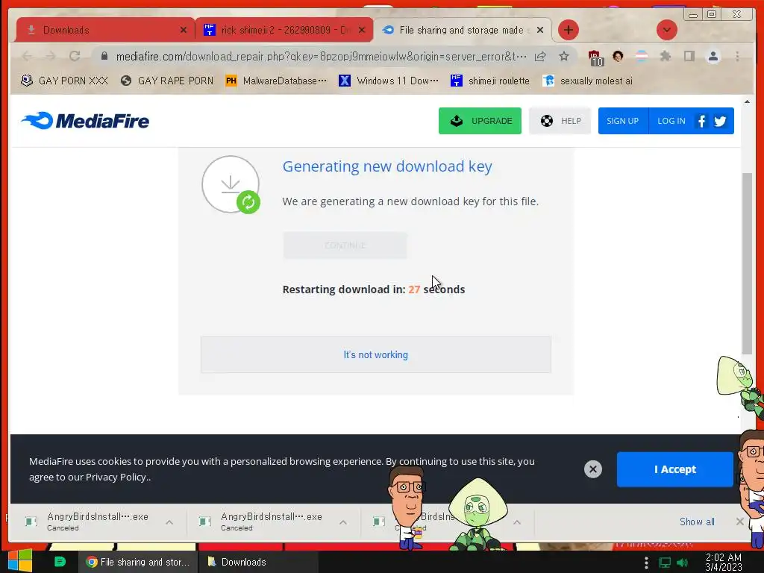Go forward with the forward arrow
The height and width of the screenshot is (573, 764).
[51, 57]
